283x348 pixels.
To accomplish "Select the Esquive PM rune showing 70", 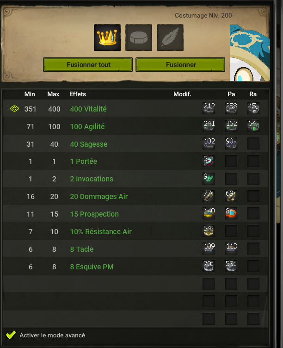I will pos(209,266).
